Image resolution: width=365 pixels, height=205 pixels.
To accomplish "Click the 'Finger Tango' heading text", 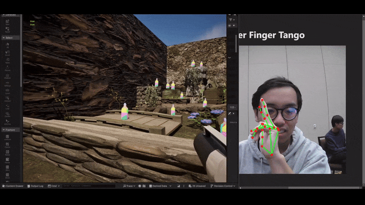I will (277, 35).
